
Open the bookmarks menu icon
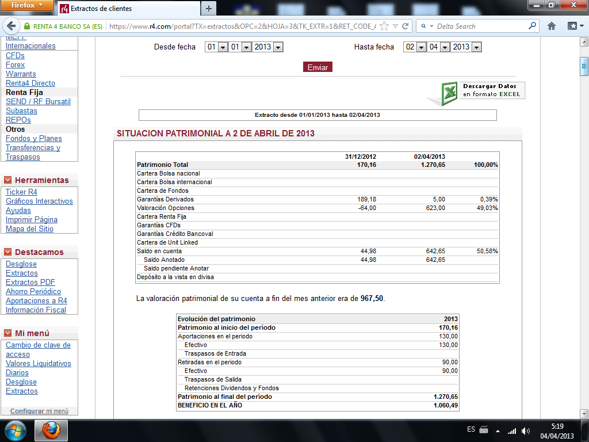point(575,26)
